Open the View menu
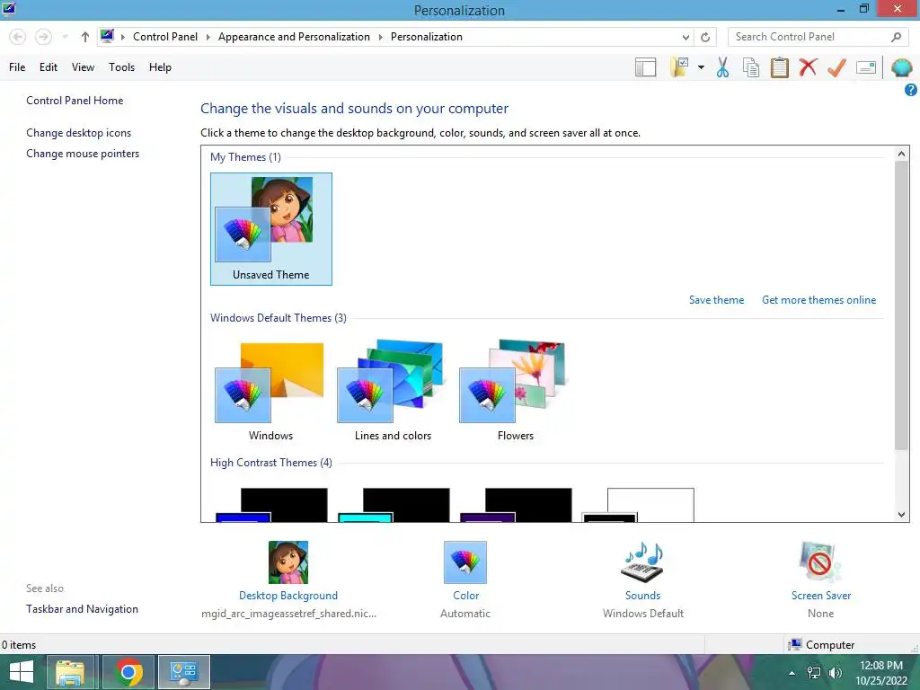 tap(83, 67)
